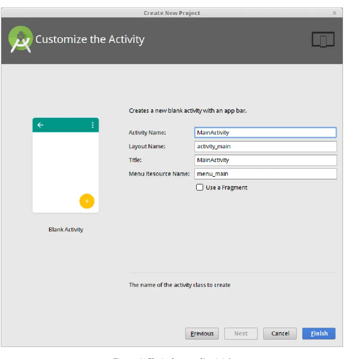
Task: Click the Blank Activity caption label
Action: pos(66,230)
